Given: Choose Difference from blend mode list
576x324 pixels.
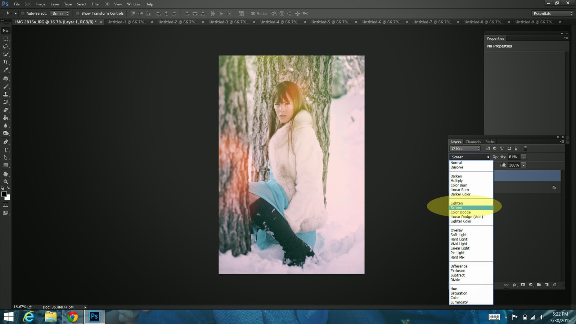Looking at the screenshot, I should 471,266.
